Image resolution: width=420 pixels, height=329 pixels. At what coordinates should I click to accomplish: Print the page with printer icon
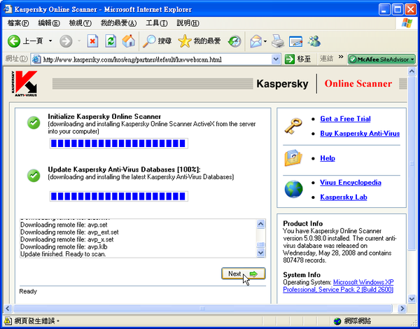pyautogui.click(x=278, y=41)
